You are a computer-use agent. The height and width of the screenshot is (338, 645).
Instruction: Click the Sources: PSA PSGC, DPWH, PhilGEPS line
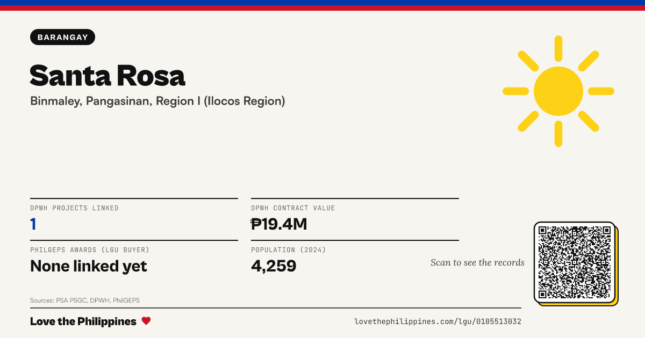pyautogui.click(x=85, y=300)
